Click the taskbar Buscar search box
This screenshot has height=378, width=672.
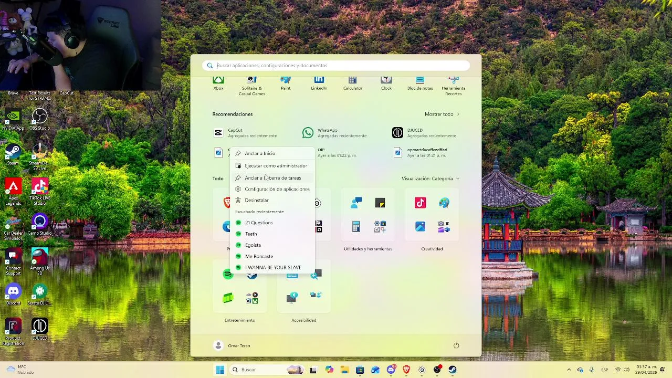coord(267,370)
